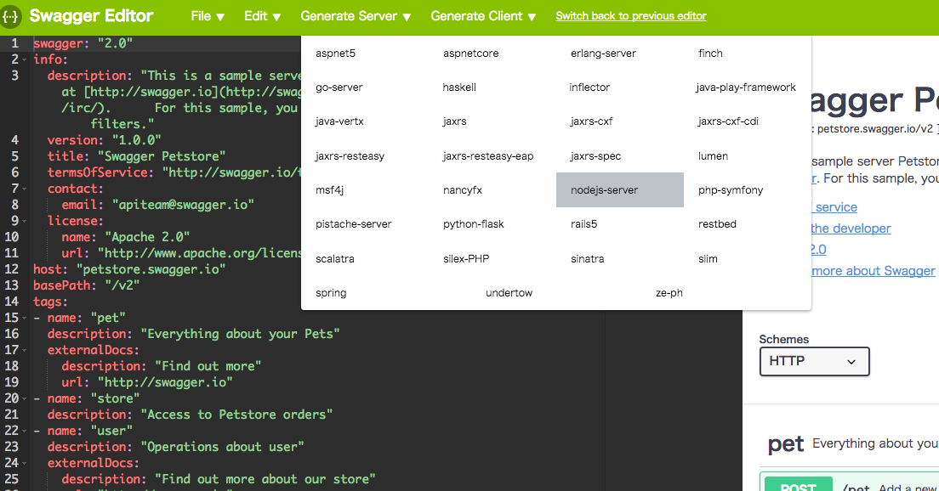Choose jaxrs-cxf-cdi generator
The height and width of the screenshot is (491, 939).
[x=728, y=121]
